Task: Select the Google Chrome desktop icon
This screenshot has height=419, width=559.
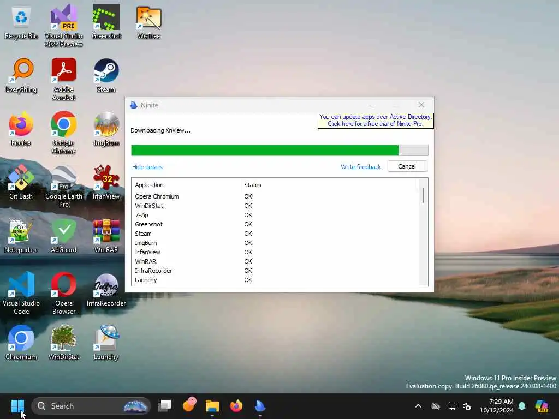Action: (x=64, y=133)
